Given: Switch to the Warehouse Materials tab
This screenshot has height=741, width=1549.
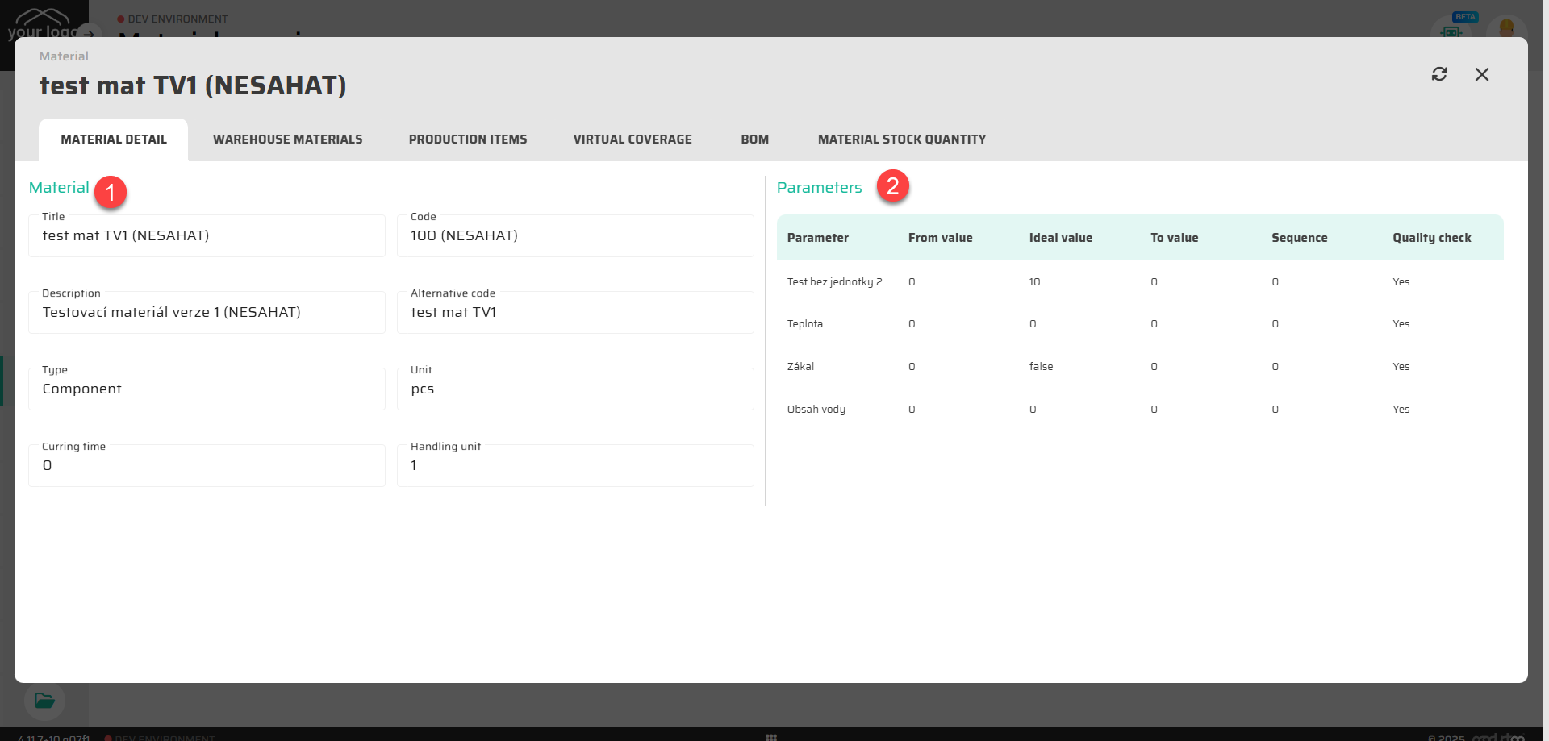Looking at the screenshot, I should (x=287, y=139).
